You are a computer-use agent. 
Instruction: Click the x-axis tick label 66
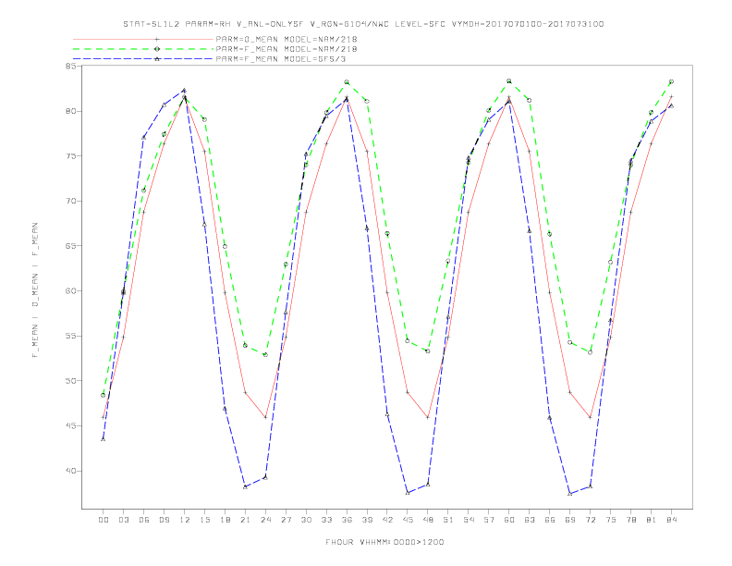point(550,520)
